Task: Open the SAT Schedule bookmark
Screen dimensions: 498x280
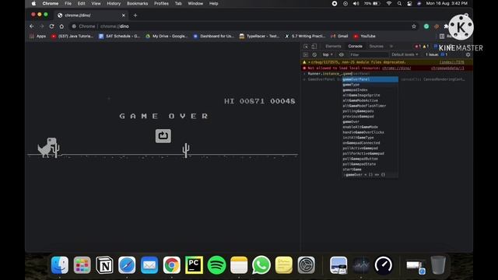Action: click(x=119, y=37)
